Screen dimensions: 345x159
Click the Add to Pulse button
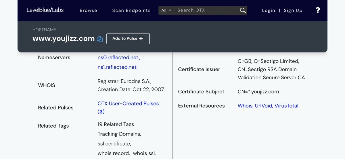pyautogui.click(x=128, y=39)
